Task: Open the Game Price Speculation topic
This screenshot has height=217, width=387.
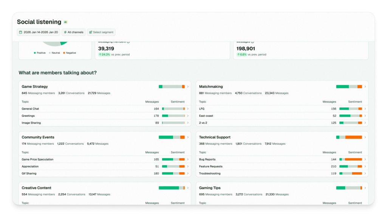Action: click(37, 159)
